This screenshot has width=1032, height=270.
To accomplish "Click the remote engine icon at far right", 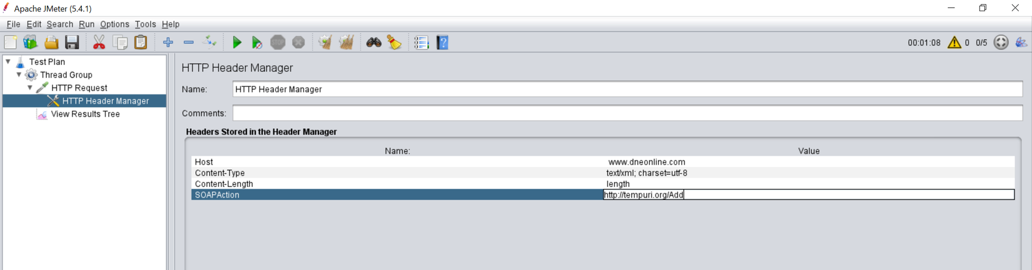I will 1021,42.
